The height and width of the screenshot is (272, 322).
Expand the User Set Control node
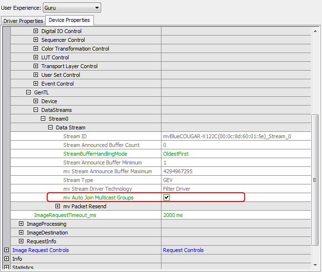36,75
